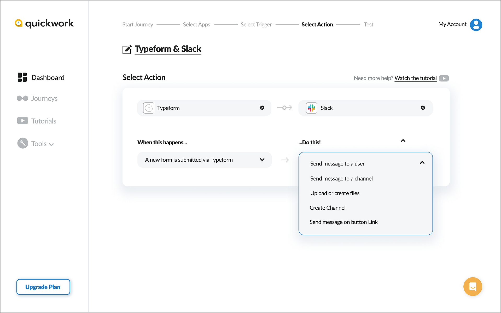
Task: Play the tutorial video icon
Action: point(444,78)
